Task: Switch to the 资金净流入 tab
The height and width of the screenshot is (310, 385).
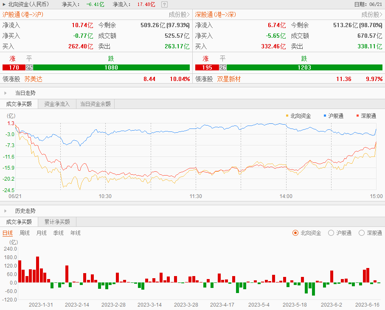Action: (x=57, y=104)
